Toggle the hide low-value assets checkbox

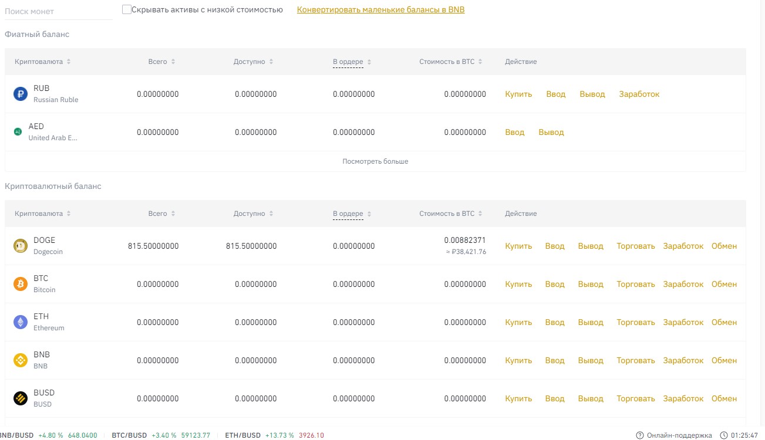pos(127,9)
